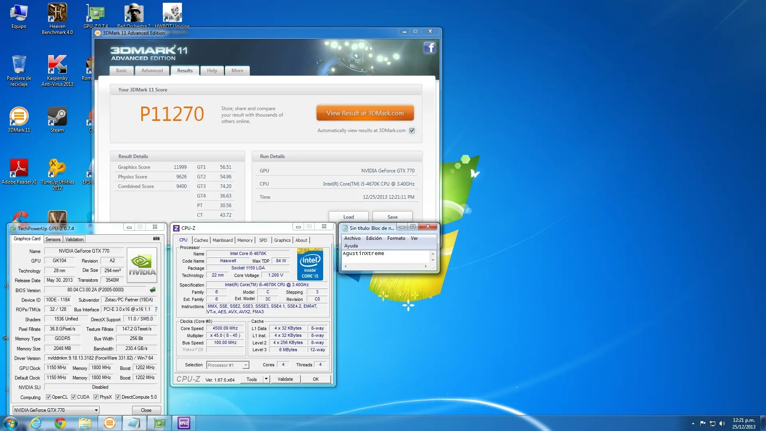The height and width of the screenshot is (431, 766).
Task: Switch to GPU-Z taskbar button
Action: (x=159, y=423)
